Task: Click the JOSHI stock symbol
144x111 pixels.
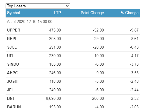Action: click(x=13, y=81)
